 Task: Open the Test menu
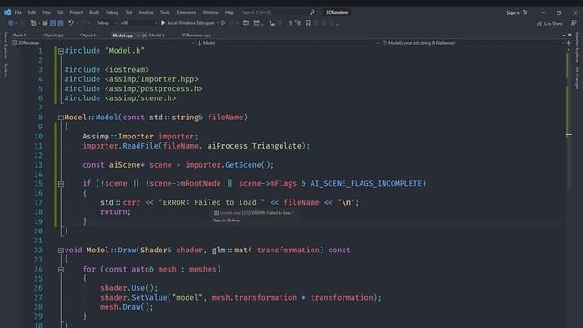tap(128, 12)
